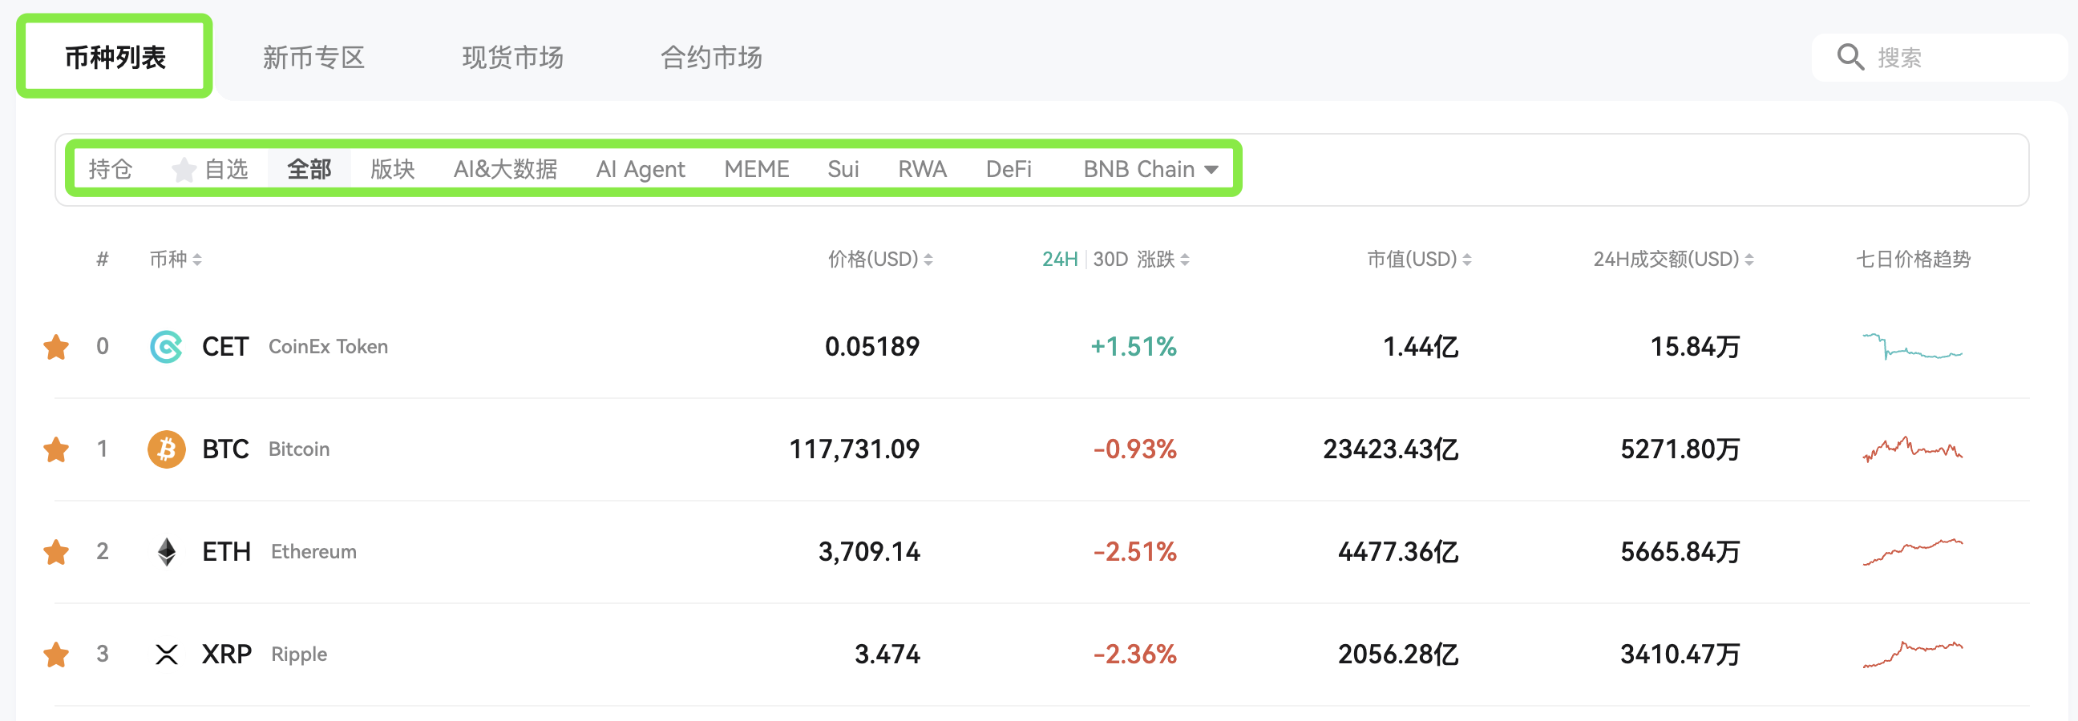Filter by Sui category
Viewport: 2078px width, 721px height.
pos(843,169)
